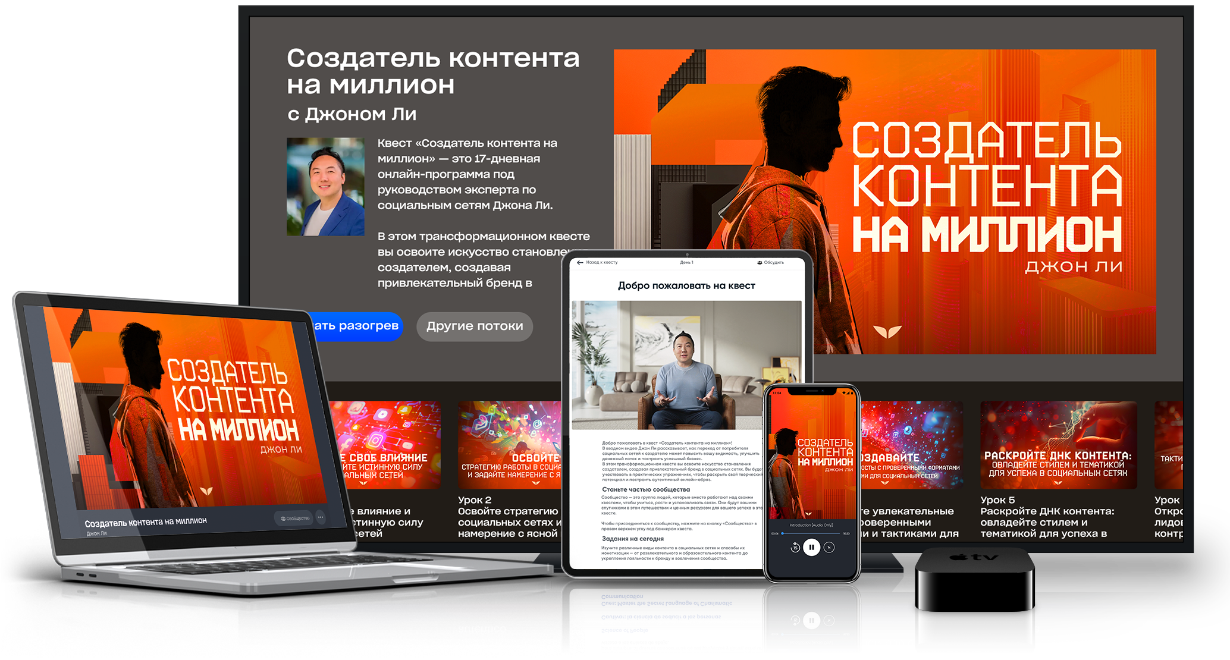Pause audio on the phone player
Viewport: 1230px width, 660px height.
pyautogui.click(x=811, y=547)
